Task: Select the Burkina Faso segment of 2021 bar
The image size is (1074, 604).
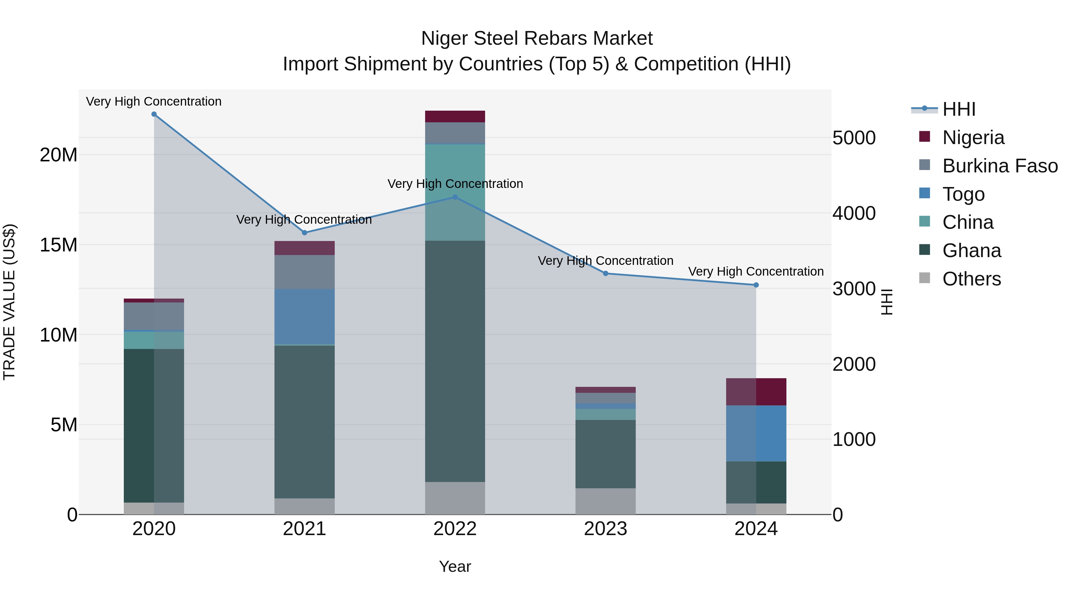Action: 304,272
